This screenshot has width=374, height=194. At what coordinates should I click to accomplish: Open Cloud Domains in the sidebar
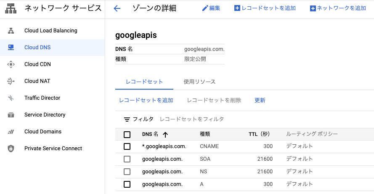pos(42,131)
